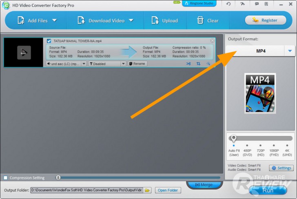Browse output folder with folder icon
Screen dimensions: 297x199
point(147,190)
